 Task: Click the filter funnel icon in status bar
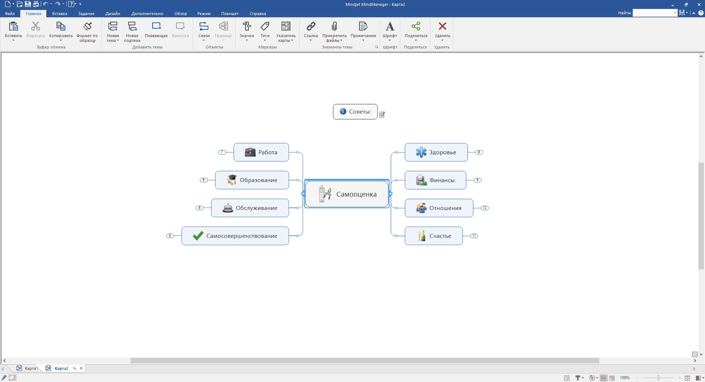click(x=578, y=378)
